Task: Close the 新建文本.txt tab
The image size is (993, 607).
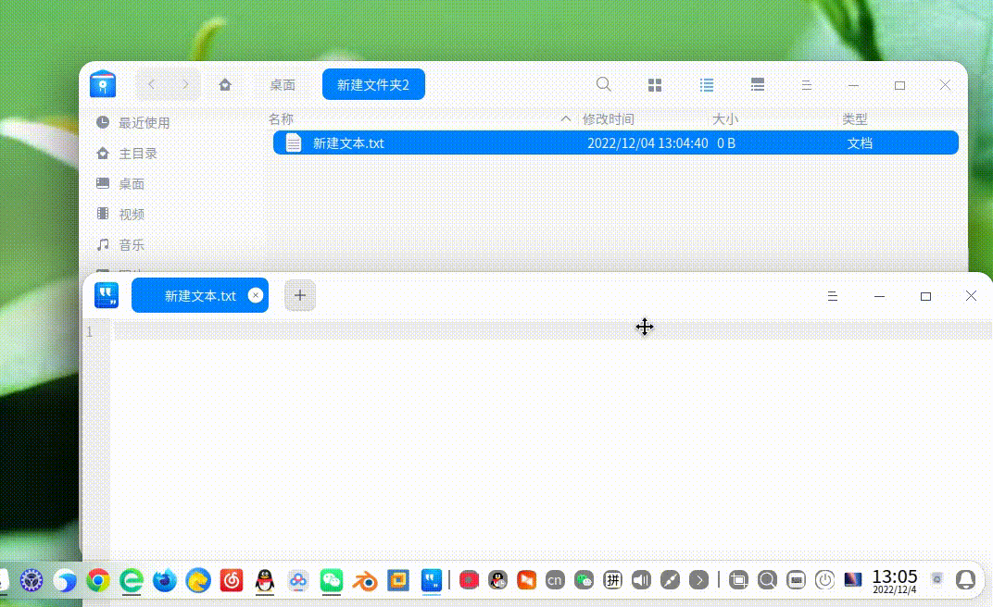Action: (256, 295)
